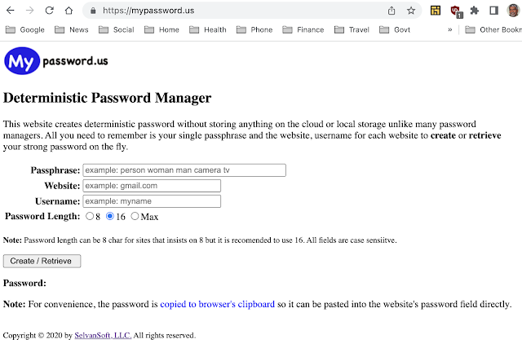This screenshot has height=348, width=522.
Task: Open Other Bookmarks folder
Action: click(493, 29)
